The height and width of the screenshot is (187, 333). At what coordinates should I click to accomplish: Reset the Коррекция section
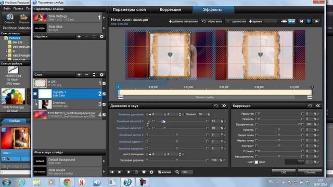pyautogui.click(x=310, y=105)
